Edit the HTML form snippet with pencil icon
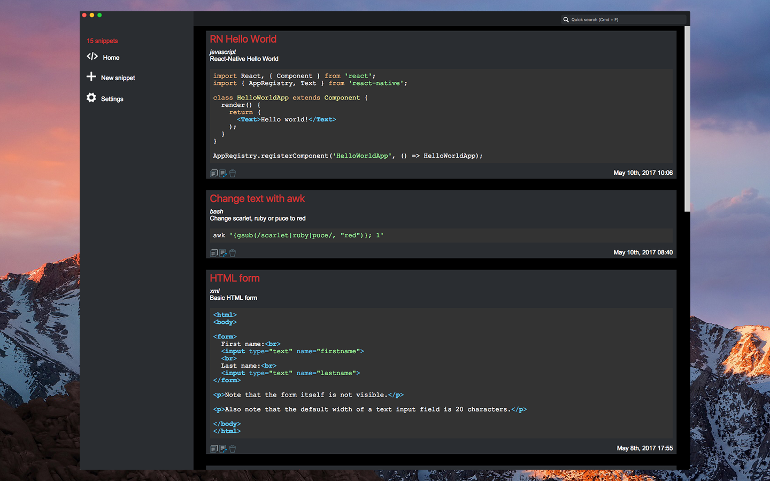 tap(223, 448)
